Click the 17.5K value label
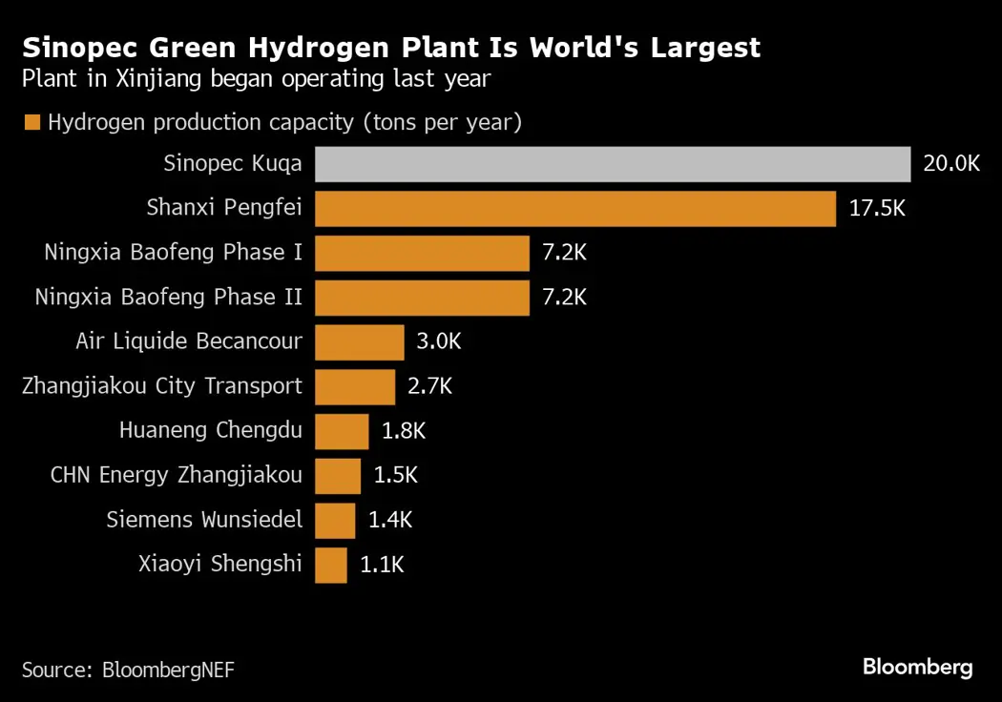The height and width of the screenshot is (702, 1002). click(877, 208)
